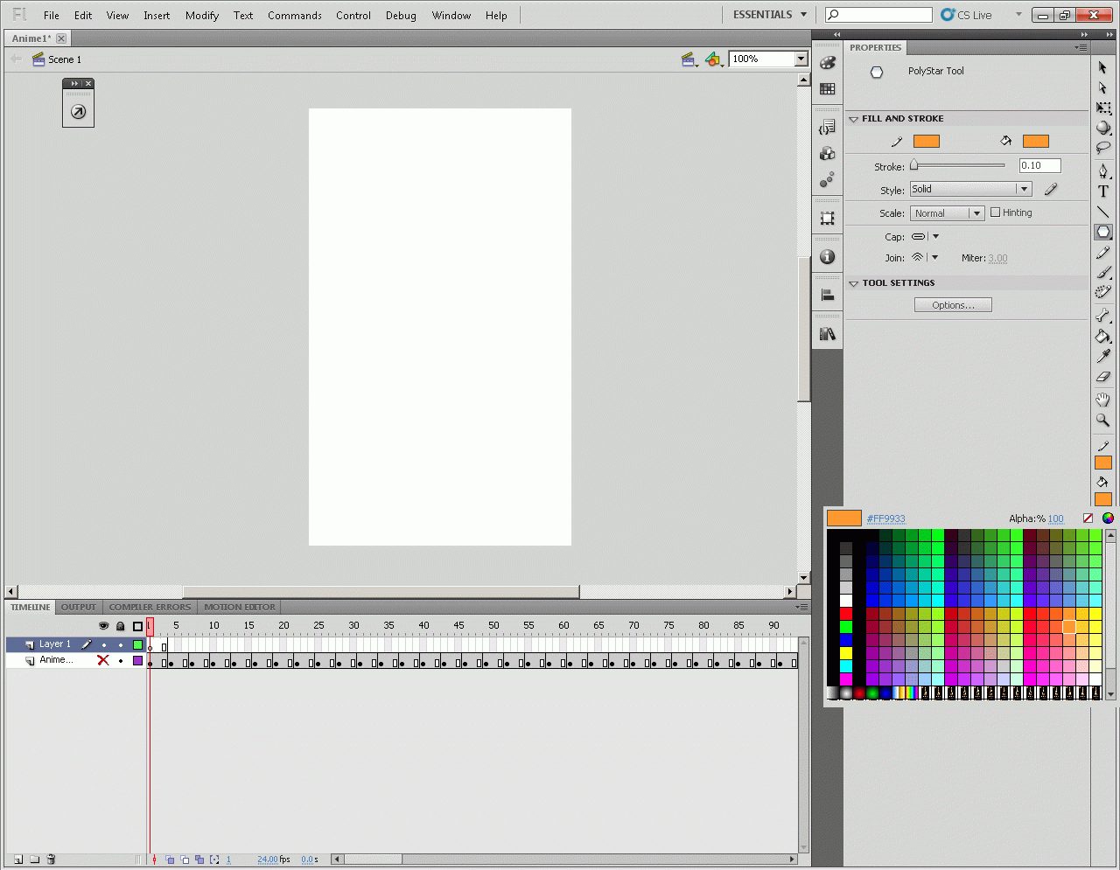Image resolution: width=1120 pixels, height=870 pixels.
Task: Open the Transform panel icon
Action: pyautogui.click(x=828, y=219)
